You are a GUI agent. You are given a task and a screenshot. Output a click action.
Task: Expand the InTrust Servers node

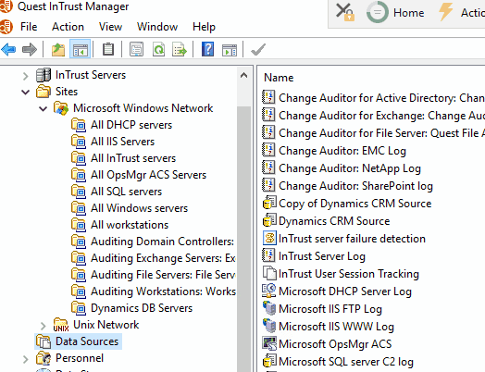point(26,76)
